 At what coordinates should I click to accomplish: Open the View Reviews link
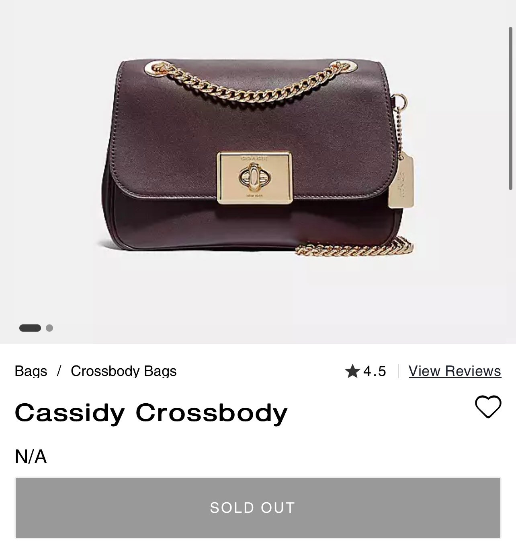[x=455, y=371]
